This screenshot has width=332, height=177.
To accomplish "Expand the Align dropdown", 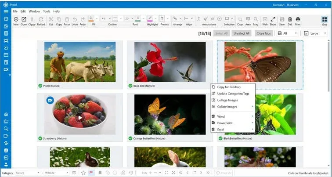I will (192, 18).
